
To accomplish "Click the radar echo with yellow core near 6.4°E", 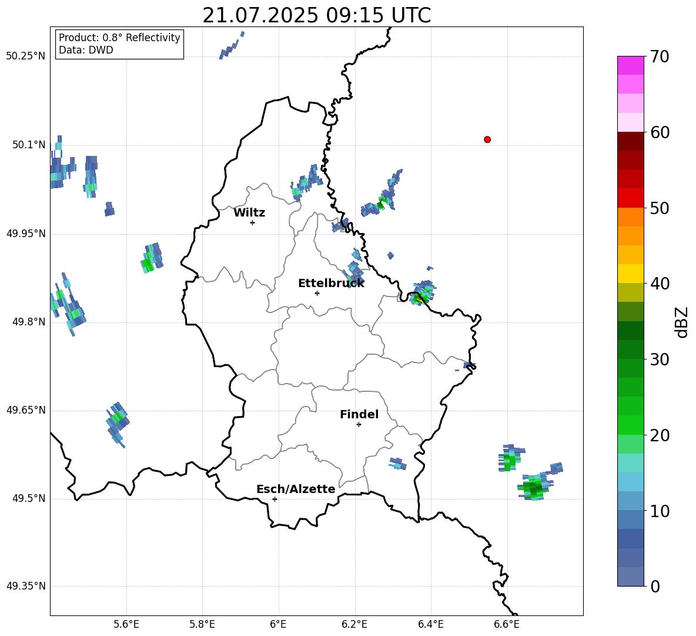I will tap(422, 293).
